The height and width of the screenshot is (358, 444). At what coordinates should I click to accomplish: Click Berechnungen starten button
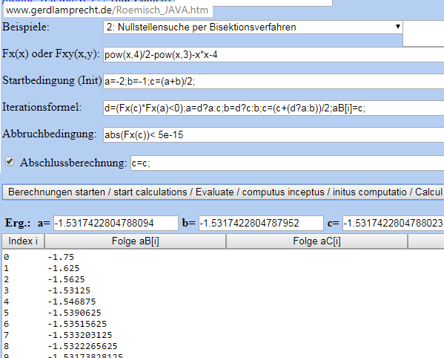click(223, 192)
